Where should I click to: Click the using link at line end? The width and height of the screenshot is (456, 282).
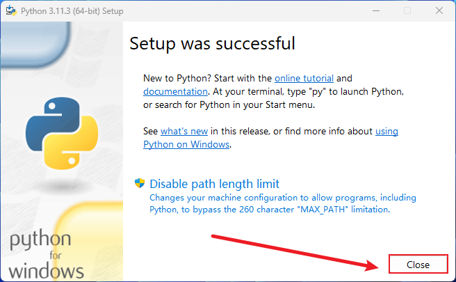386,132
